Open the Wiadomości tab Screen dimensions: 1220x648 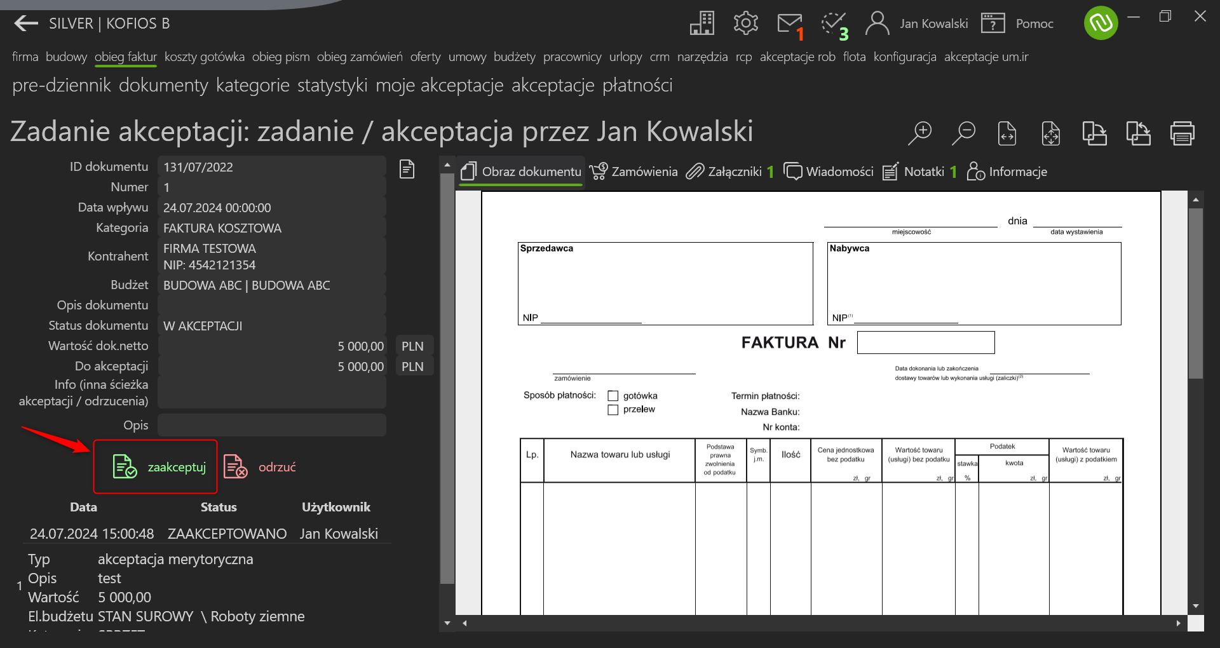(829, 172)
